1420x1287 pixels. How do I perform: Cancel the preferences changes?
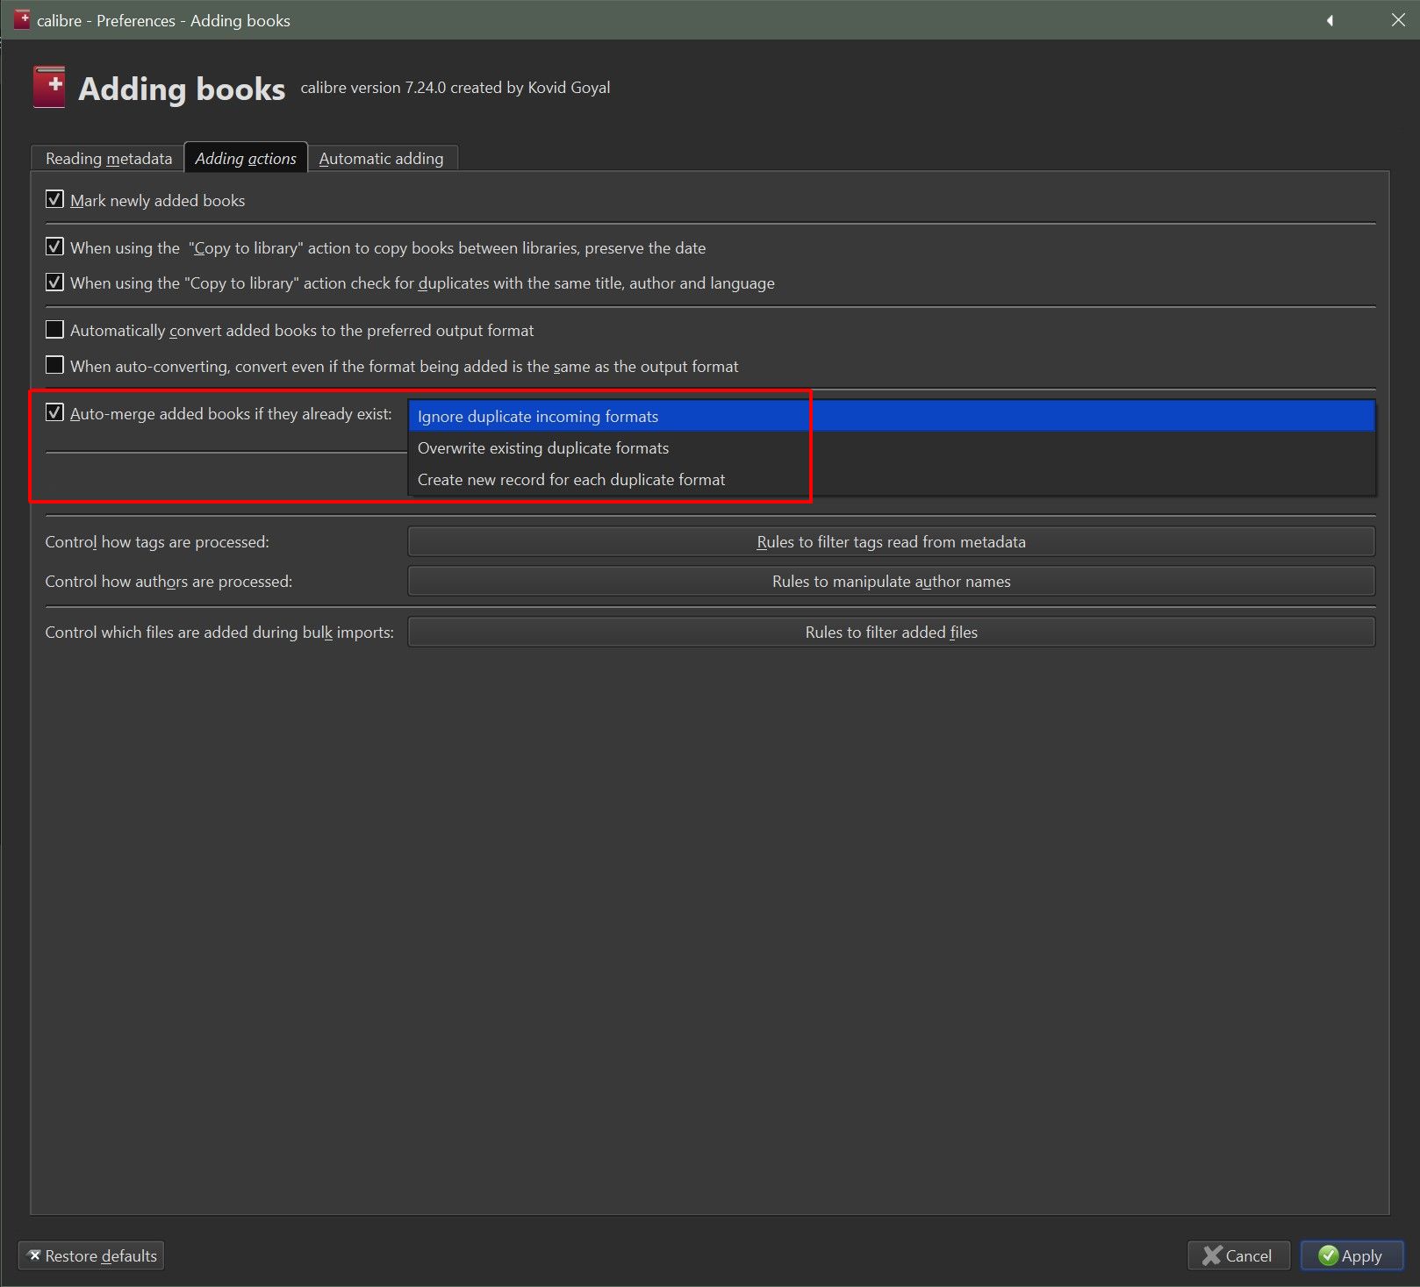tap(1238, 1255)
